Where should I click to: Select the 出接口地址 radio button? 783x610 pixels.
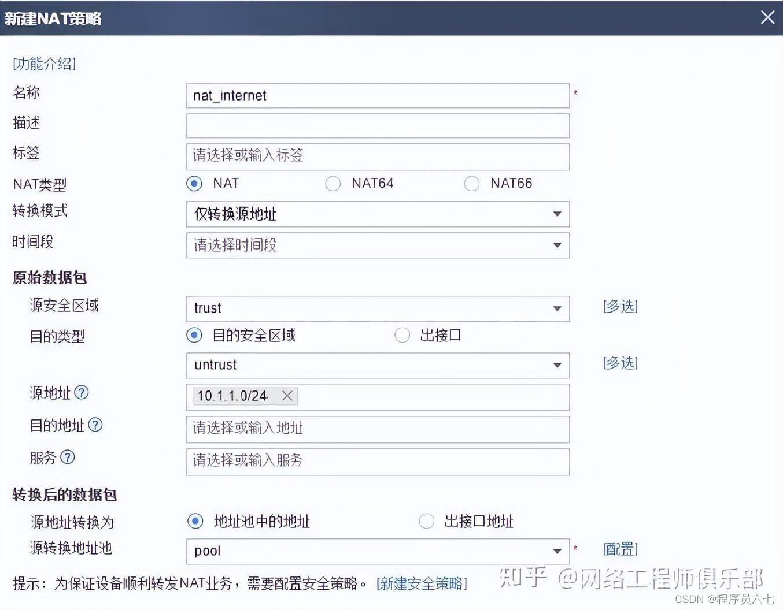[427, 521]
